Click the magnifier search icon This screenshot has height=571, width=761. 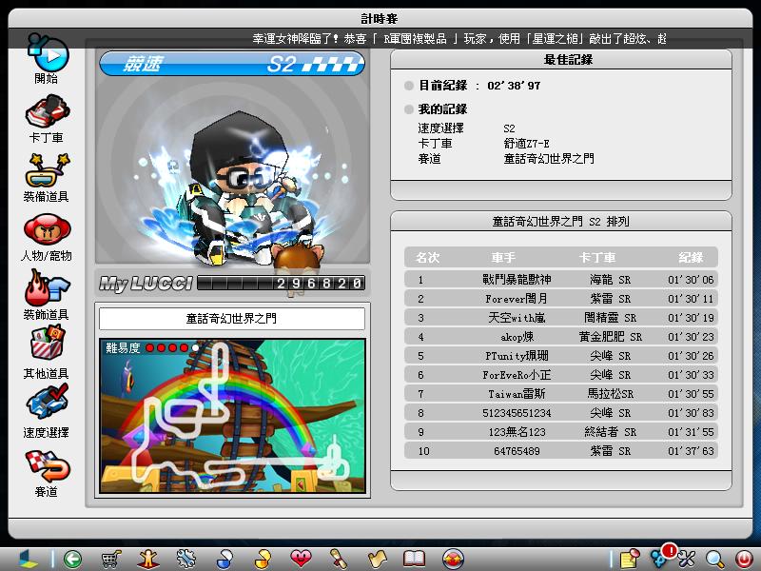pyautogui.click(x=714, y=559)
